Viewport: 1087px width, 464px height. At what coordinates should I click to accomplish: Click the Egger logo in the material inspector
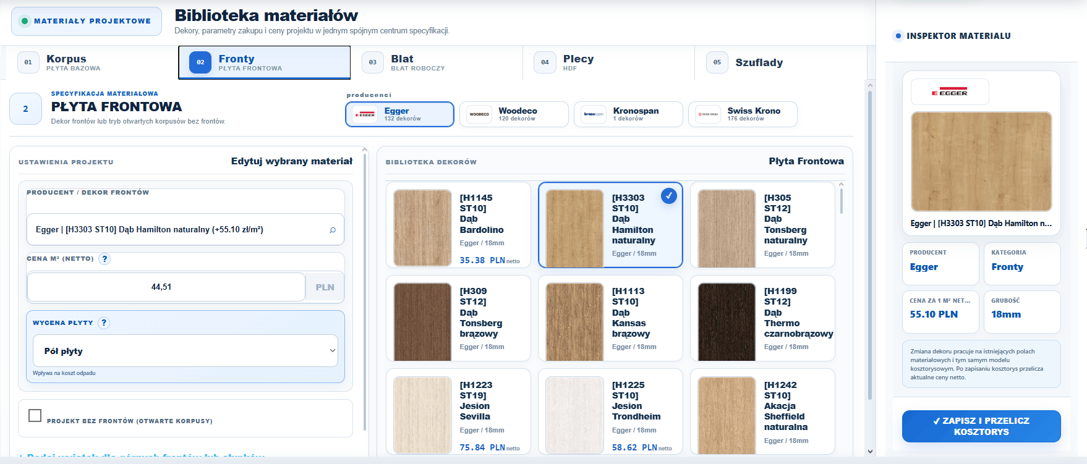[x=950, y=92]
